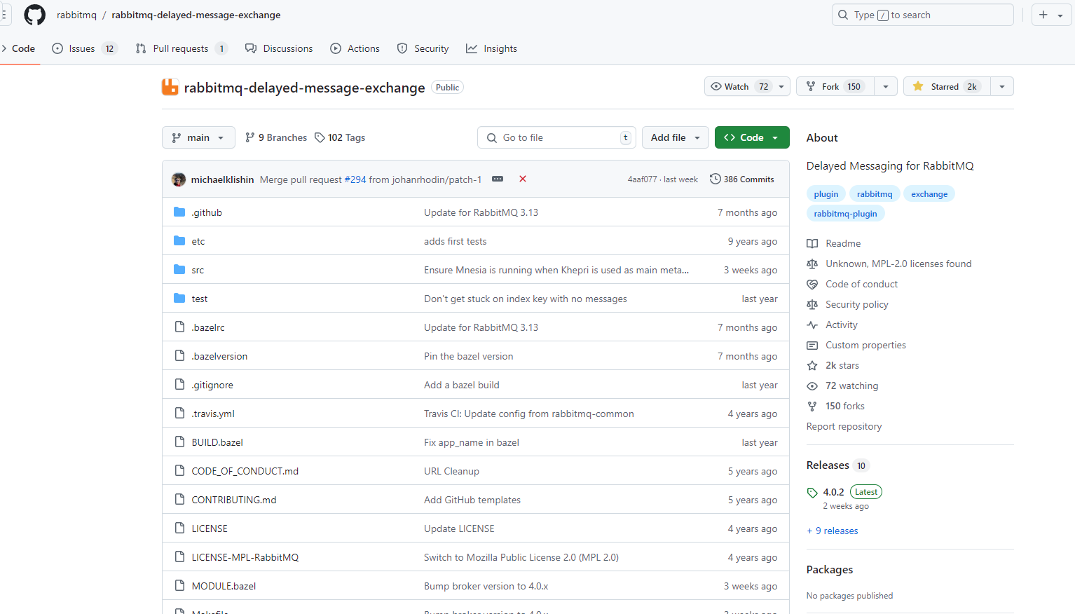Image resolution: width=1075 pixels, height=614 pixels.
Task: Open the green Code clone dropdown
Action: click(x=752, y=137)
